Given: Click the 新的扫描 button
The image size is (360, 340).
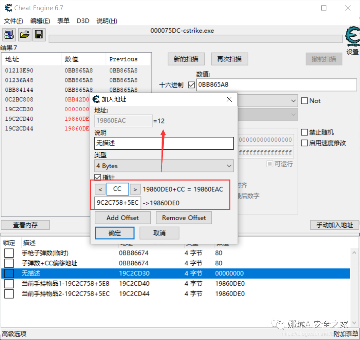Looking at the screenshot, I should click(x=186, y=59).
